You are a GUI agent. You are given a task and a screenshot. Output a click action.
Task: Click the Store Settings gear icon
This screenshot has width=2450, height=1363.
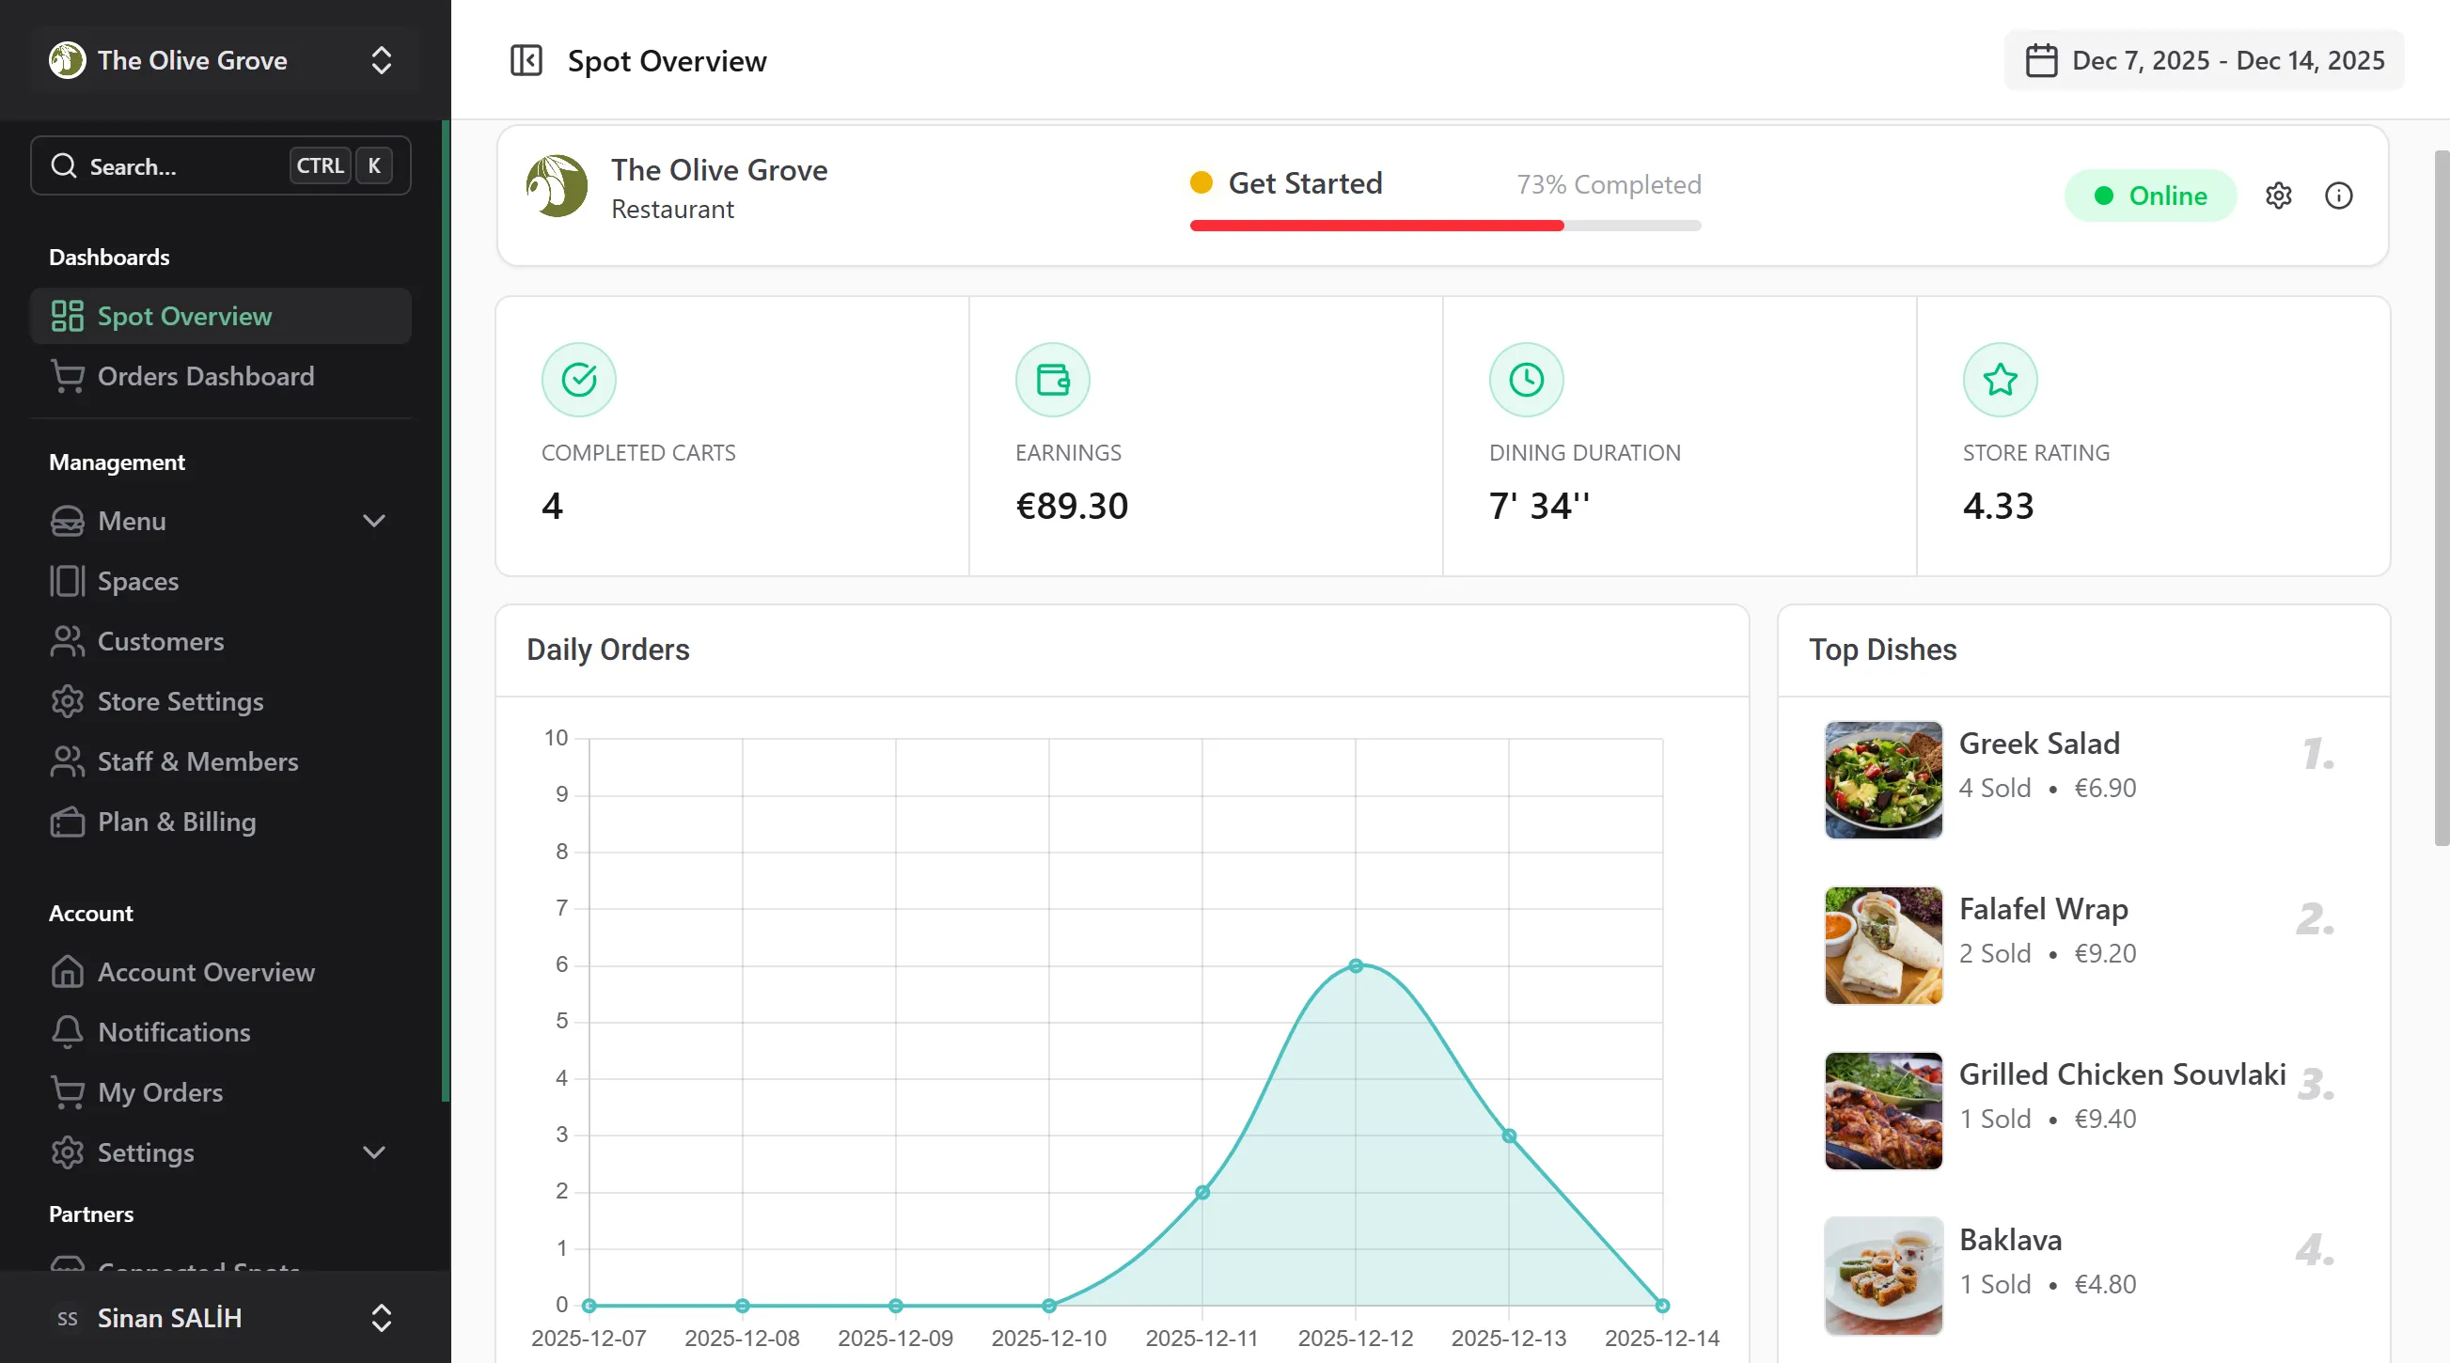[x=67, y=702]
